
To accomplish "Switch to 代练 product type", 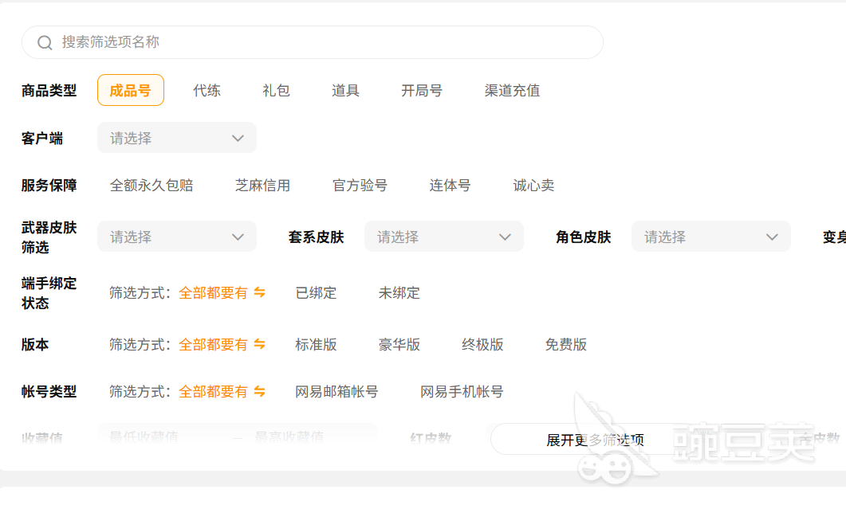I will [207, 90].
